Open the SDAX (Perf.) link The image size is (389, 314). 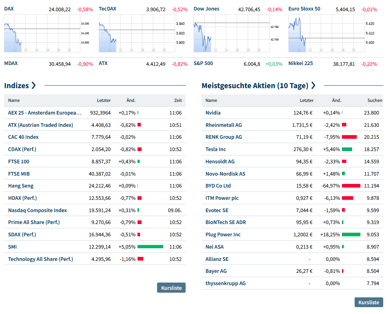(x=22, y=235)
